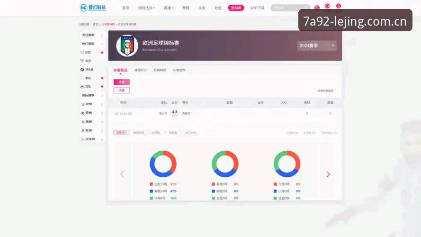Select the 角球数 statistics filter
Viewport: 421px width, 237px height.
(173, 132)
